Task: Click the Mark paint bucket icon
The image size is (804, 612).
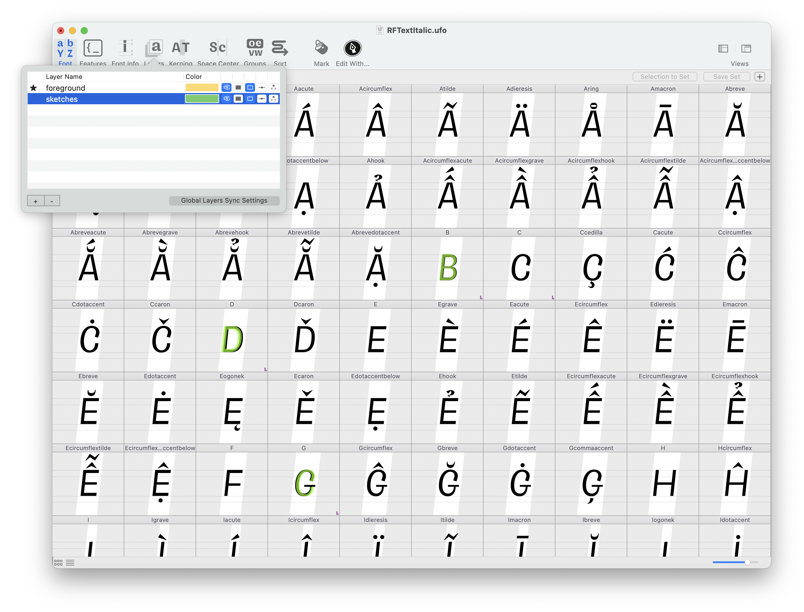Action: coord(321,48)
